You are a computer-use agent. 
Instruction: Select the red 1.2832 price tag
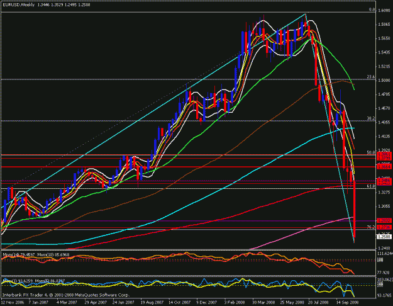click(384, 220)
